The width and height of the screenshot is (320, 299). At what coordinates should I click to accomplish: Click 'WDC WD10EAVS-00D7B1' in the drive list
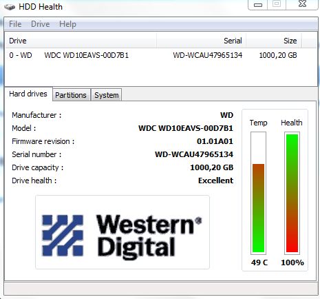tap(87, 55)
